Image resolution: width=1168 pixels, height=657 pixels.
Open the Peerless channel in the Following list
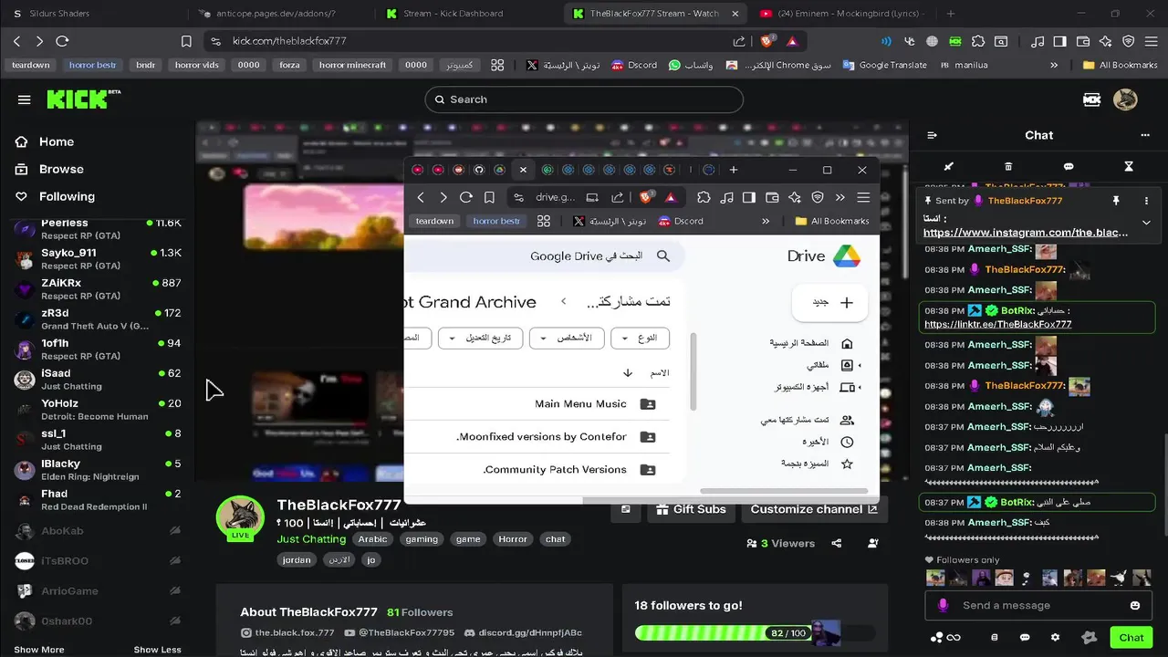coord(98,228)
